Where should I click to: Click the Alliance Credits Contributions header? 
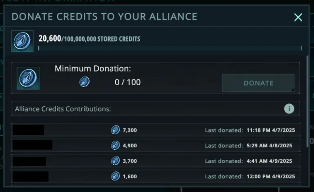click(x=63, y=109)
